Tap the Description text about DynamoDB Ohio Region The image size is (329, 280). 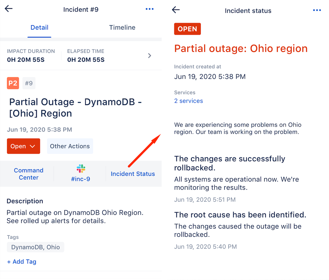75,216
